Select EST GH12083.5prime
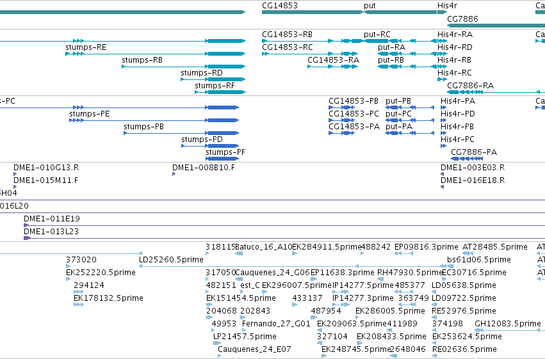 [510, 331]
